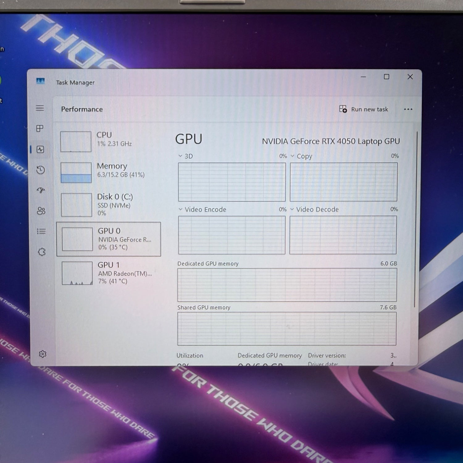Click the '7% (41 °C)' GPU 1 temperature text
Image resolution: width=463 pixels, height=463 pixels.
(x=113, y=281)
